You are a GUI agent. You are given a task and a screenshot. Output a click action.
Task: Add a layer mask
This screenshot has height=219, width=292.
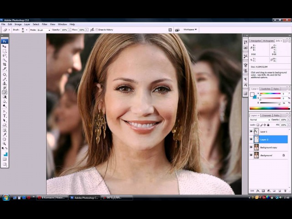(263, 191)
